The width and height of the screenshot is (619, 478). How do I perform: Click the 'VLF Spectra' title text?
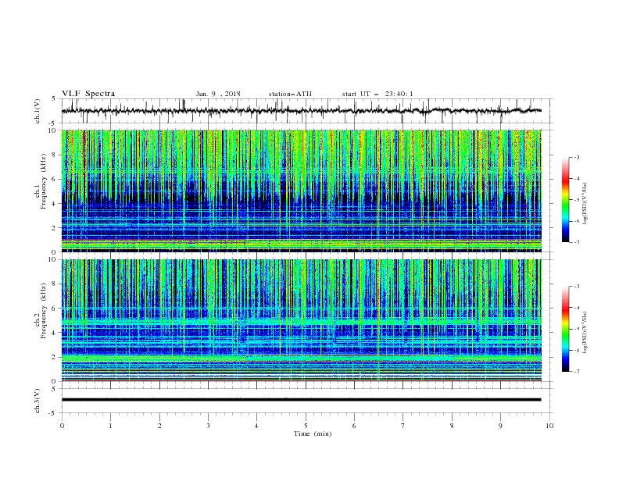coord(88,94)
